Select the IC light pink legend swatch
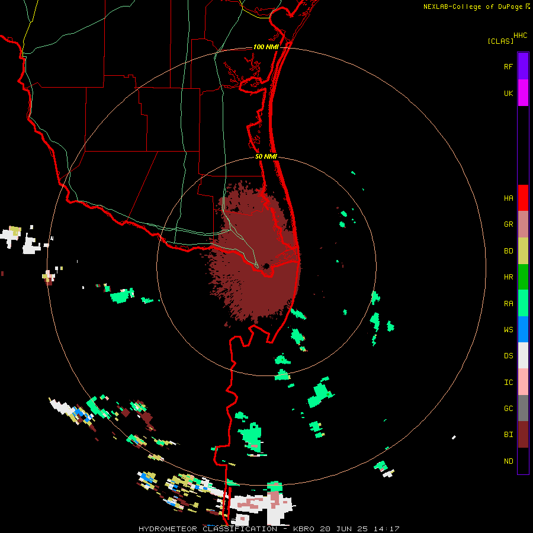533x533 pixels. click(523, 382)
